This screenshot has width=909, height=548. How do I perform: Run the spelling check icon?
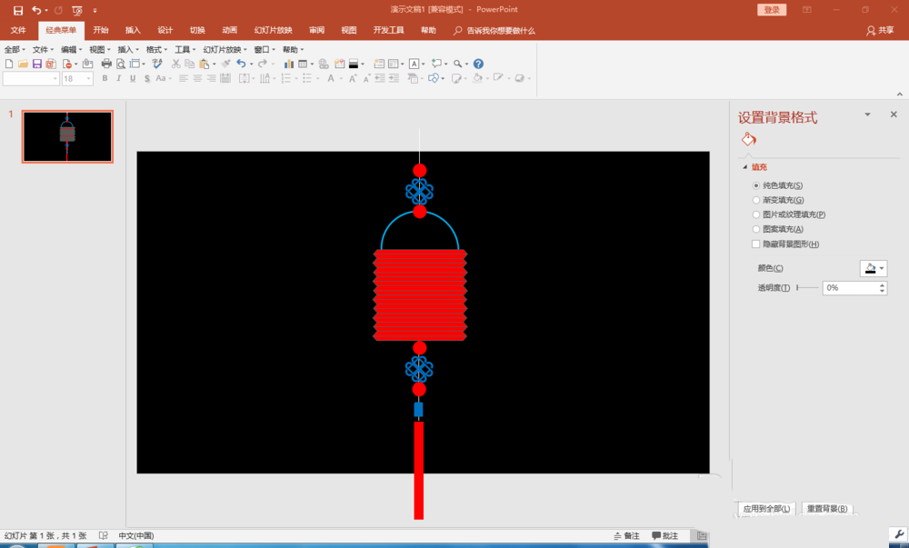(157, 64)
